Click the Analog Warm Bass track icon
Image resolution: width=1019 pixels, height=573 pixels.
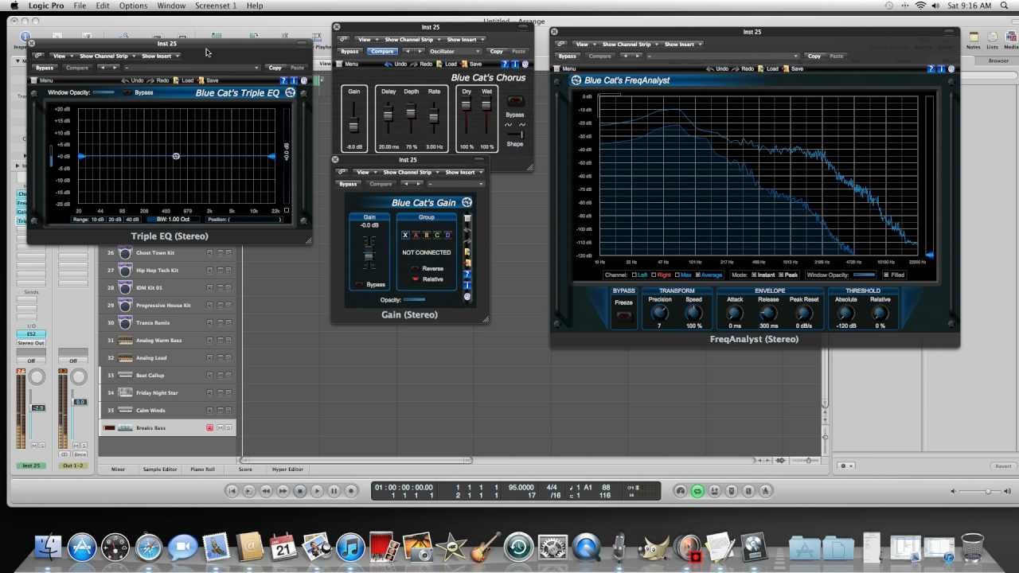[125, 341]
